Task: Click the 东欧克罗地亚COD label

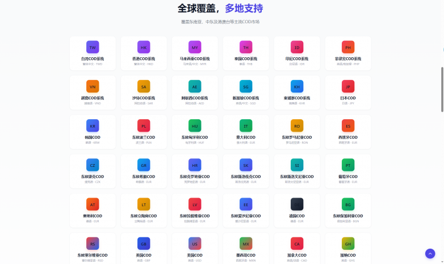Action: [x=195, y=177]
